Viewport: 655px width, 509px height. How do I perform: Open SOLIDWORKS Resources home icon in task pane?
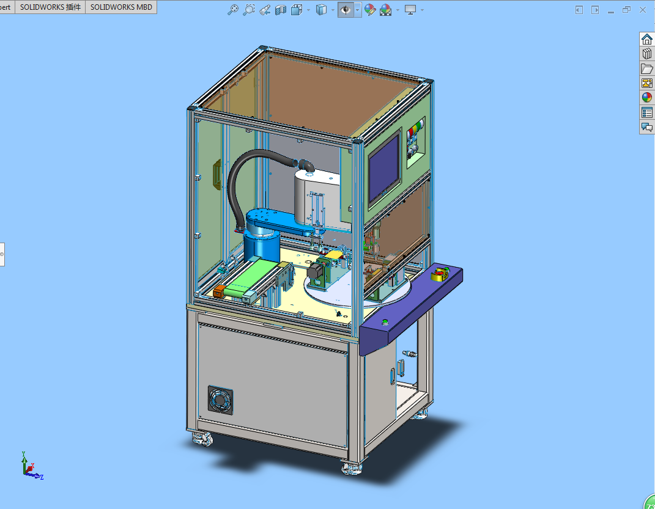pyautogui.click(x=646, y=39)
